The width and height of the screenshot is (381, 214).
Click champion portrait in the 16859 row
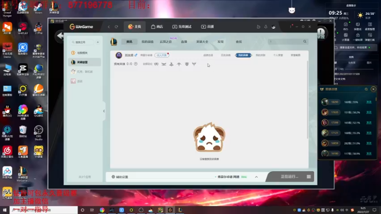tap(325, 143)
